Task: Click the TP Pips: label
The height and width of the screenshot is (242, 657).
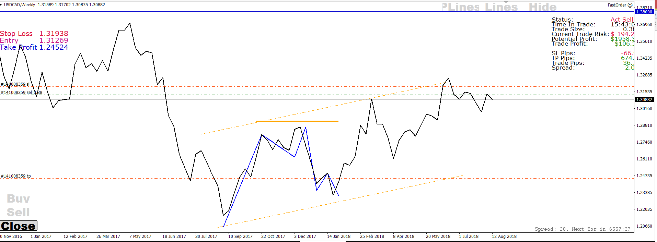Action: point(563,58)
